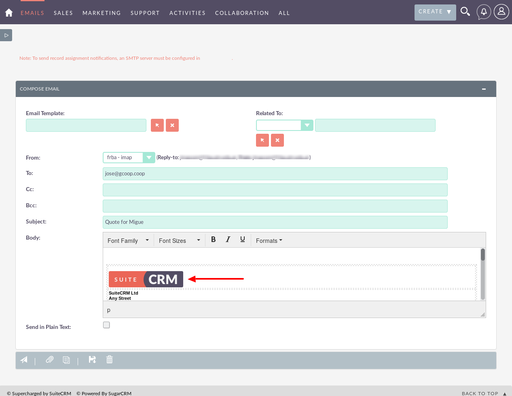
Task: Apply italic formatting in editor
Action: [228, 240]
